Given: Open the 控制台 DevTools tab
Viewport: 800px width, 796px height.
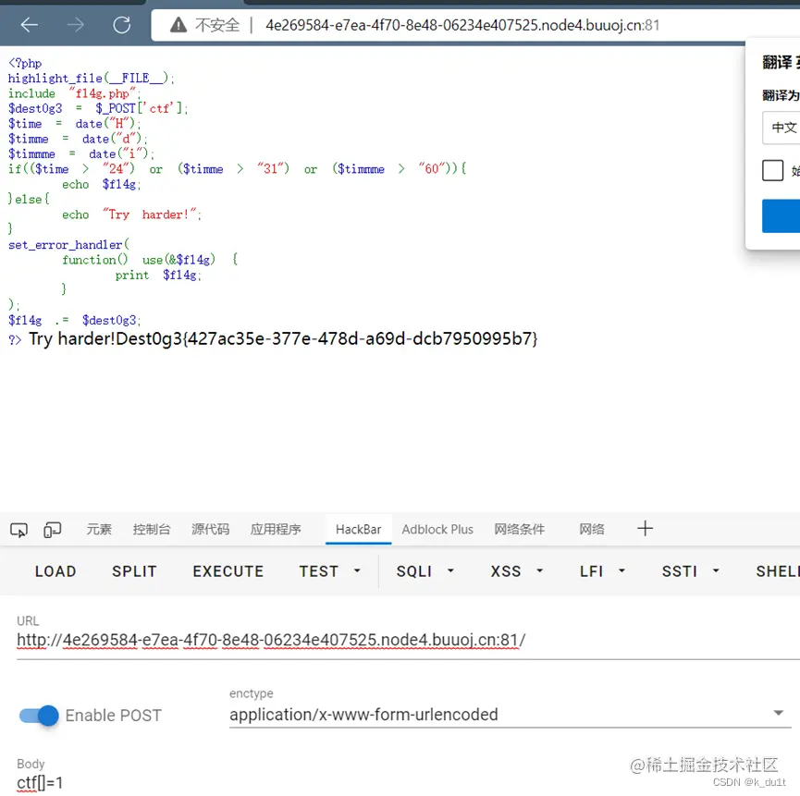Looking at the screenshot, I should (152, 530).
